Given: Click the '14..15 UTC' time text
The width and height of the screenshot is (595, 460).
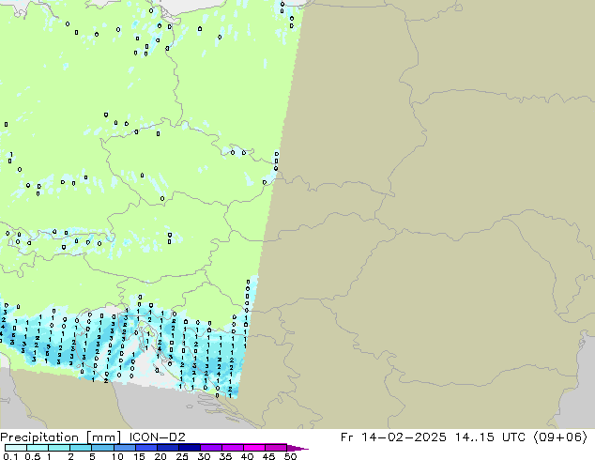Looking at the screenshot, I should coord(490,437).
